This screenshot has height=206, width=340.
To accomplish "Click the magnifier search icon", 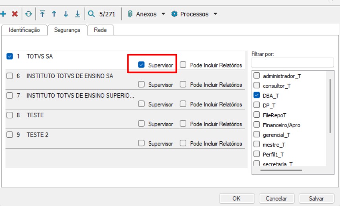I will coord(91,14).
